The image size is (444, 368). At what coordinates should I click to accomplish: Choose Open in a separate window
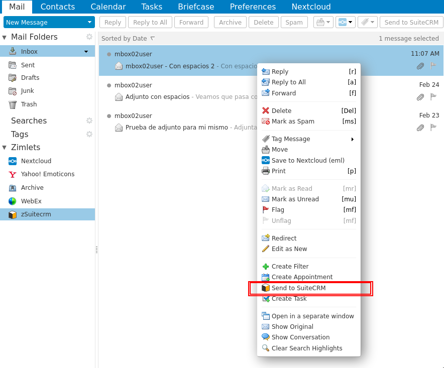pyautogui.click(x=309, y=316)
